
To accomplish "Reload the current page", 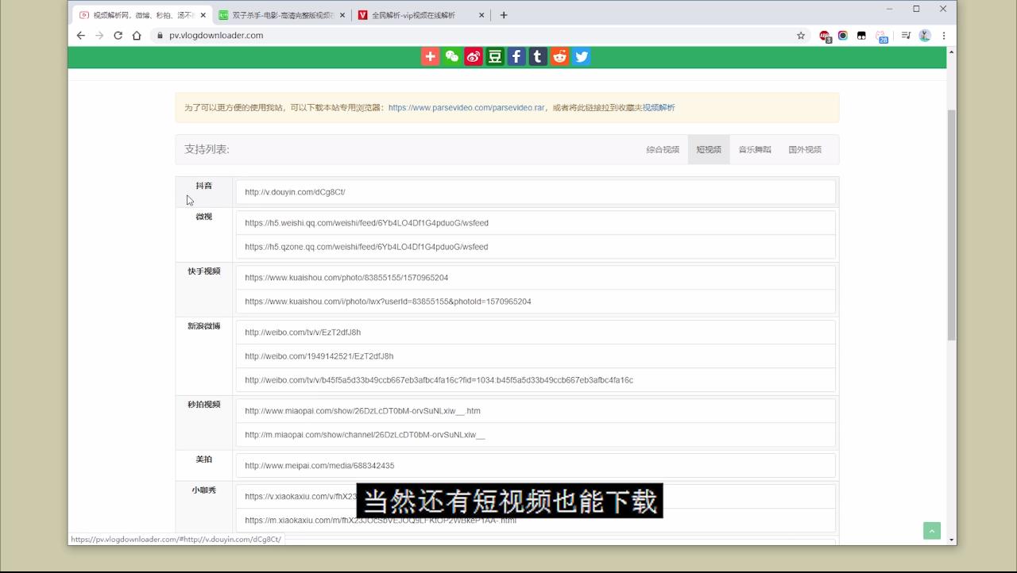I will tap(117, 35).
